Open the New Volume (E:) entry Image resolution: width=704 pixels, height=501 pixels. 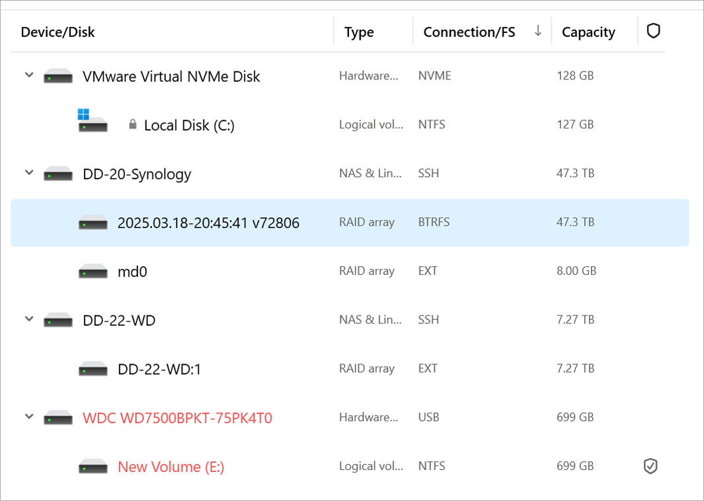pyautogui.click(x=171, y=466)
